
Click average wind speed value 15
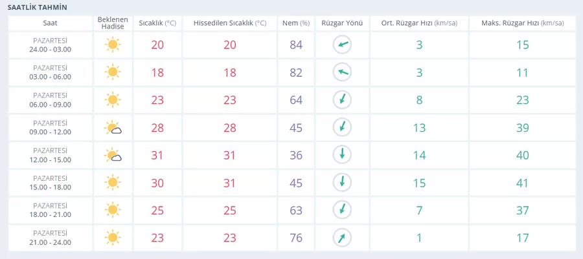(419, 183)
